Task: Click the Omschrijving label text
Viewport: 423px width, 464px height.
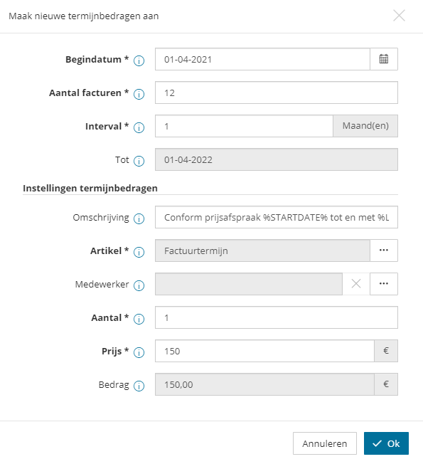Action: pos(101,218)
